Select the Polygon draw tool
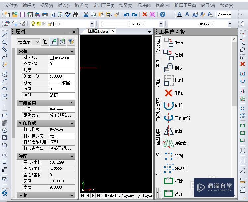 [5, 131]
